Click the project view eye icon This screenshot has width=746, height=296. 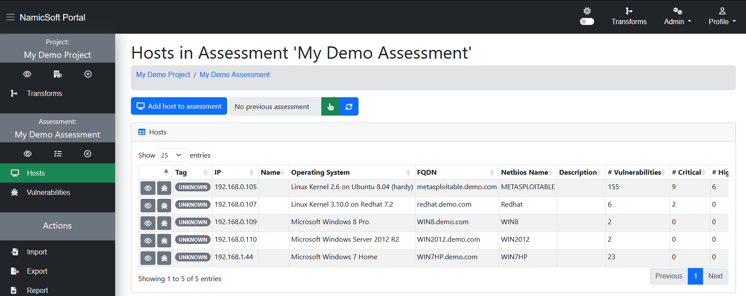[27, 74]
